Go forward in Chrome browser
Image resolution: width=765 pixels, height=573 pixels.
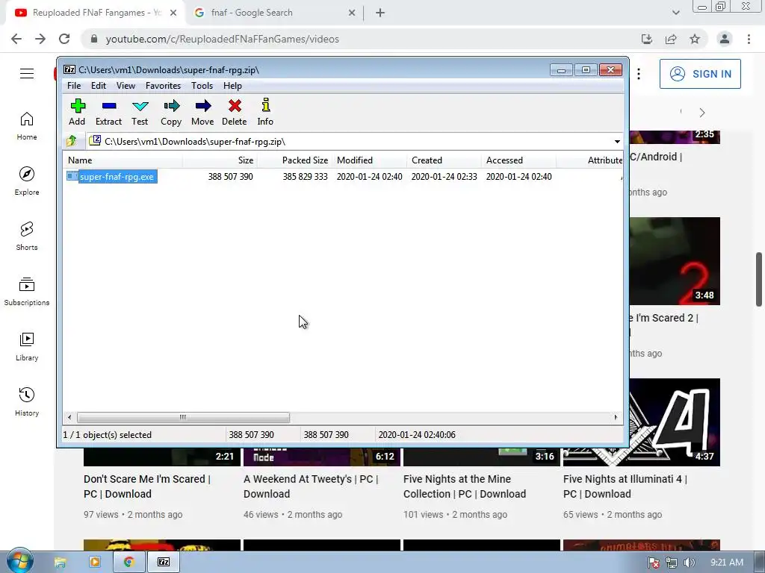[40, 39]
